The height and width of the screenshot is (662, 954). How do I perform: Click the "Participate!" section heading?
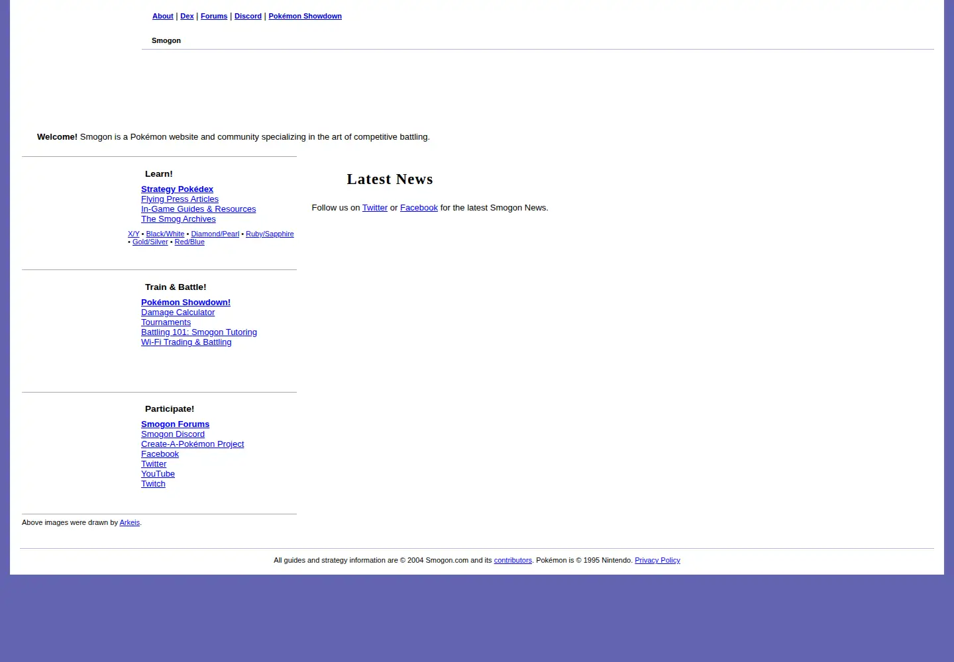170,409
